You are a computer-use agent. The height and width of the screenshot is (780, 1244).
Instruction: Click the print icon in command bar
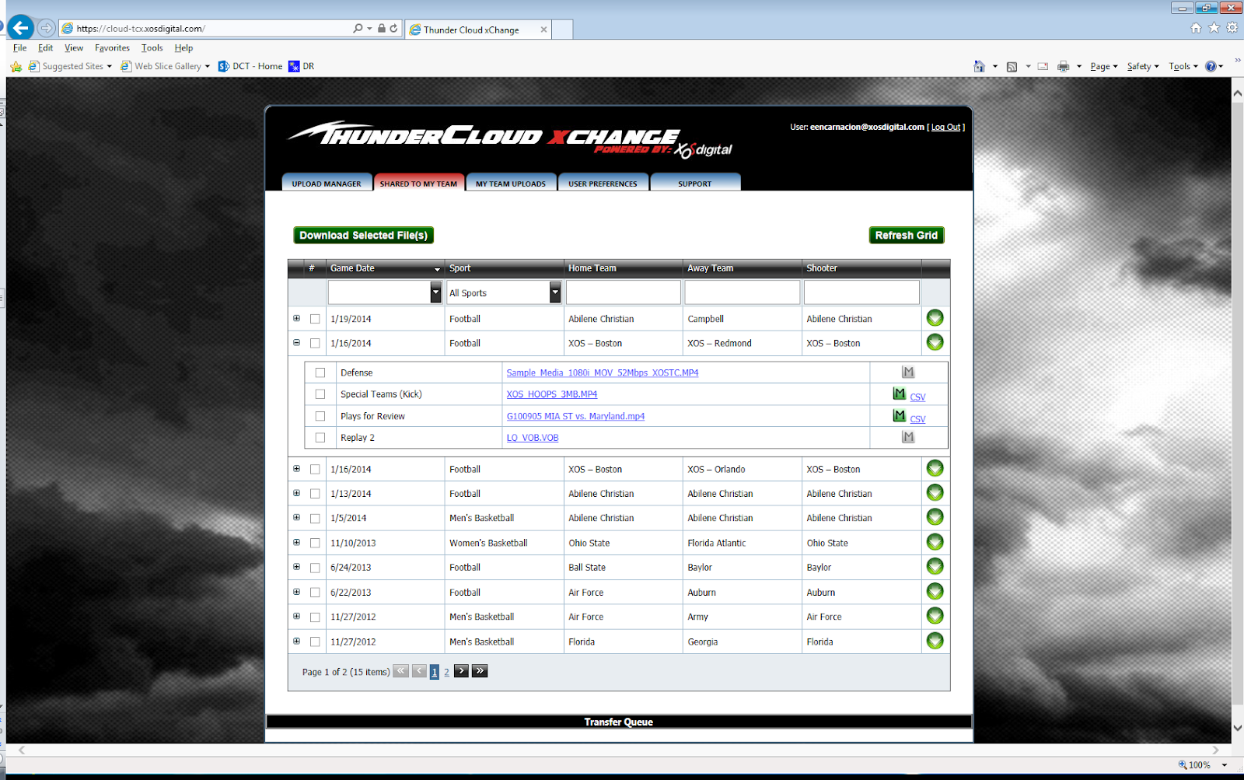[1064, 66]
